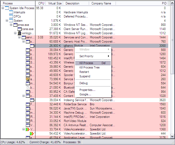Collapse the System Idle Process tree
The height and width of the screenshot is (145, 175).
pyautogui.click(x=3, y=8)
